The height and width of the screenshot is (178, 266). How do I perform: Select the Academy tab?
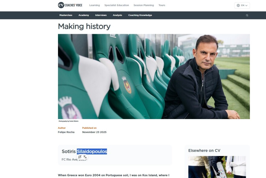click(x=84, y=15)
